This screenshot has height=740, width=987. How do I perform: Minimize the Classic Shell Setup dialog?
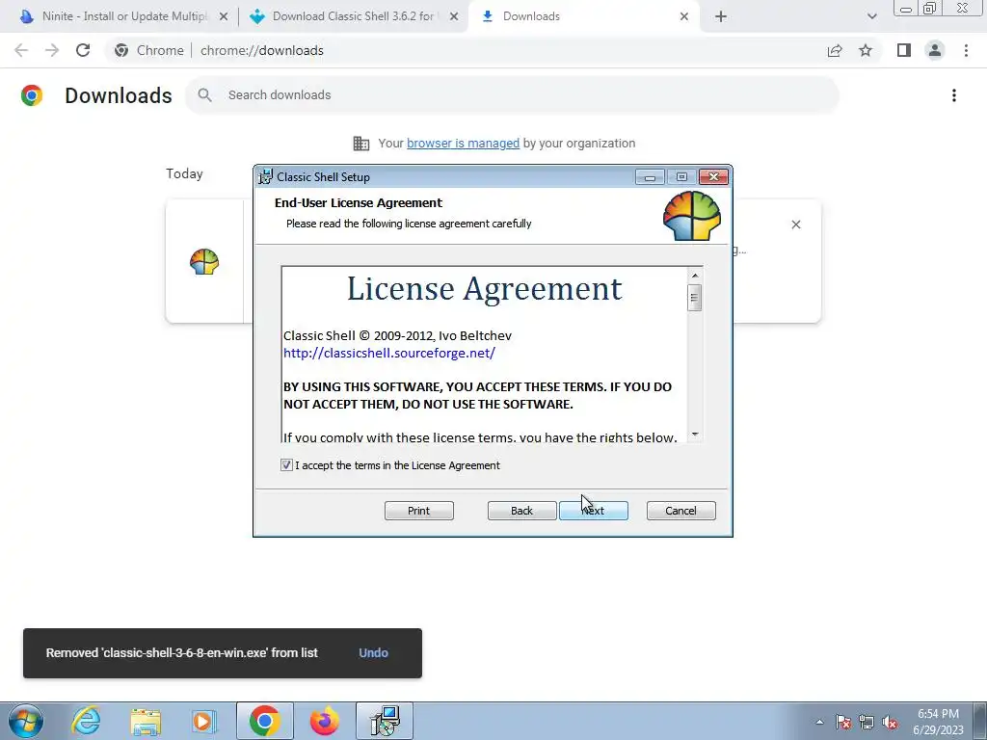pos(650,177)
